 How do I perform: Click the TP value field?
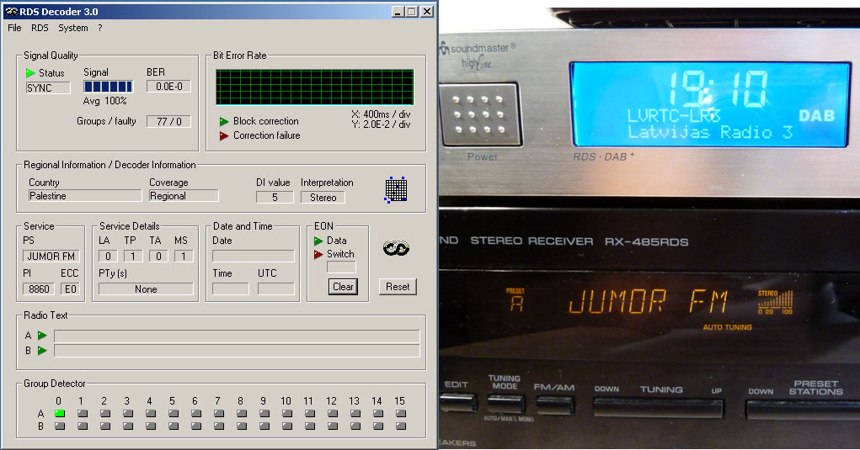133,256
